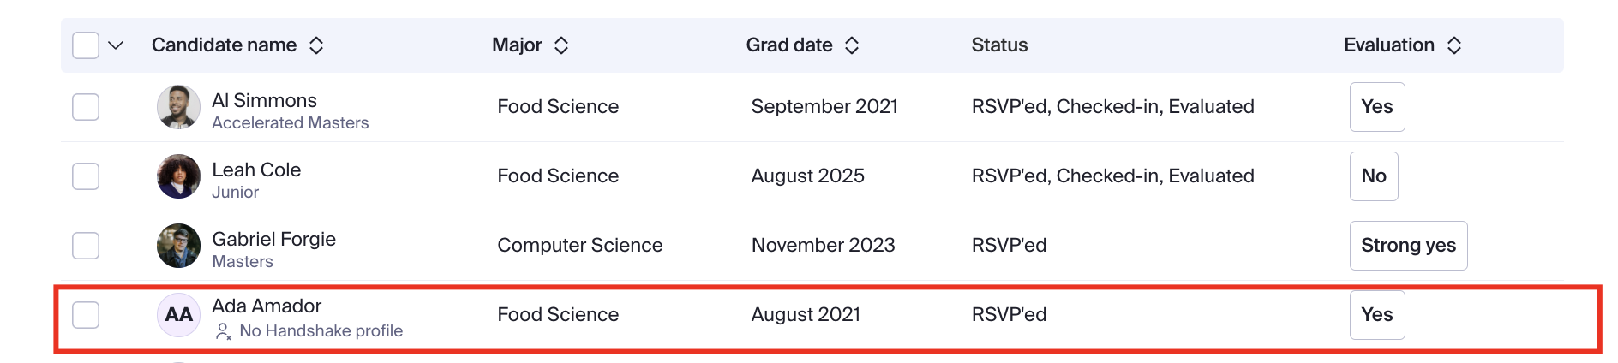Viewport: 1618px width, 363px height.
Task: Select the Leah Cole row checkbox
Action: pyautogui.click(x=86, y=176)
